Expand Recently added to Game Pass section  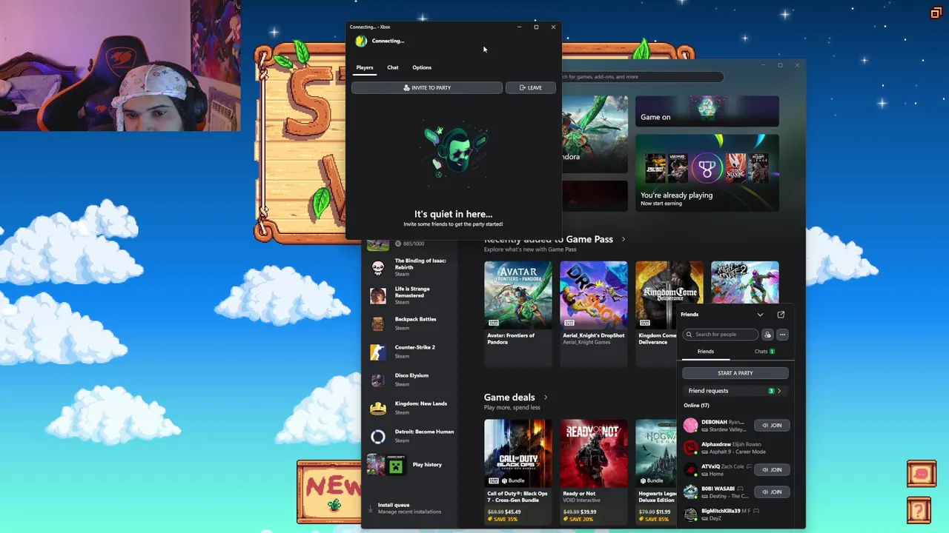tap(623, 239)
